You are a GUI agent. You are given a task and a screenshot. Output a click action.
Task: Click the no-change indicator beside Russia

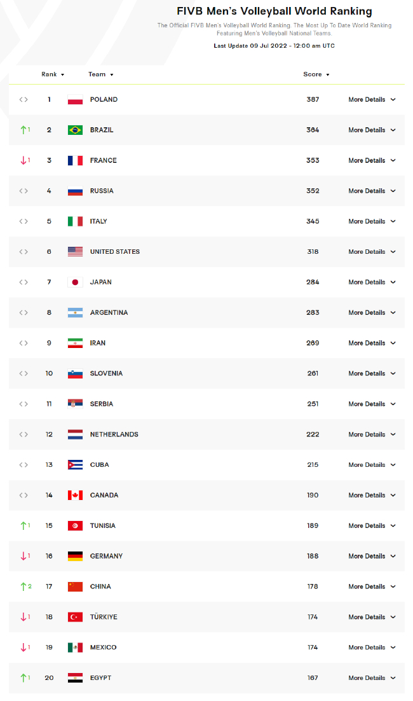click(x=24, y=191)
